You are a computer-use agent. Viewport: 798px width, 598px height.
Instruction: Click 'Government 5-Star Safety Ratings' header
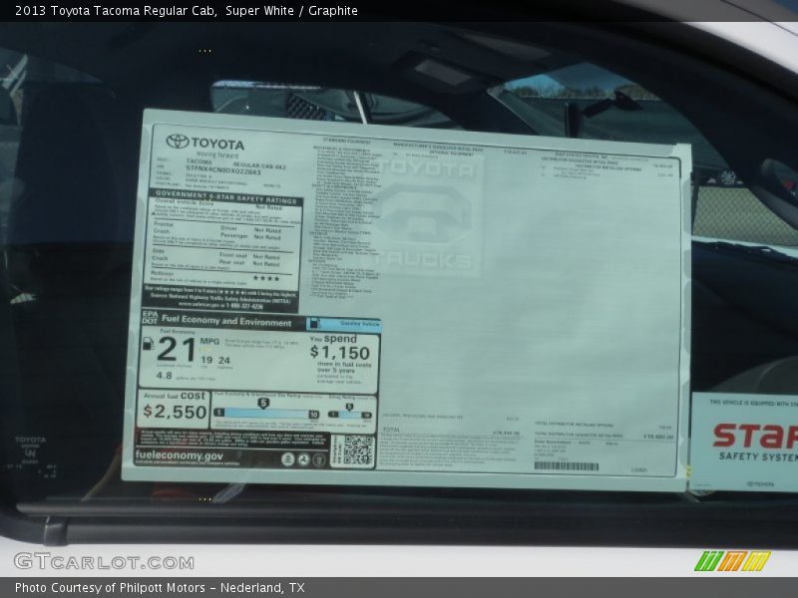[x=226, y=196]
